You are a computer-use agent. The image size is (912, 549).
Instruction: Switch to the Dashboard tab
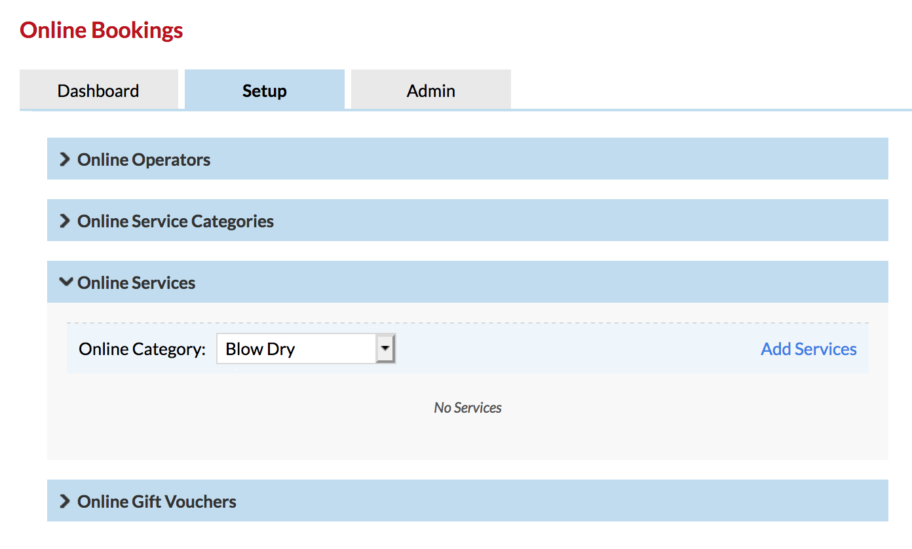[98, 90]
